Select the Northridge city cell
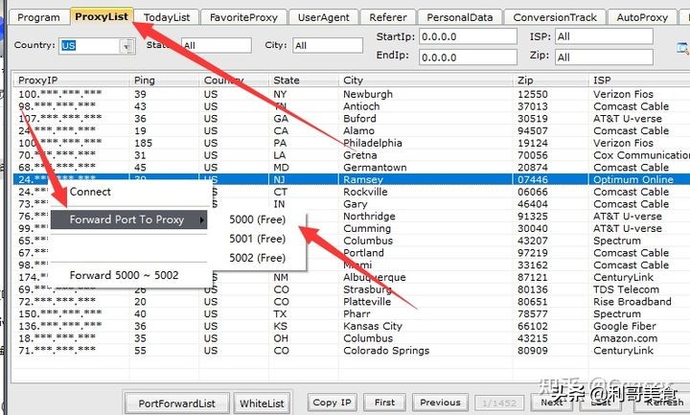The width and height of the screenshot is (690, 415). coord(369,217)
